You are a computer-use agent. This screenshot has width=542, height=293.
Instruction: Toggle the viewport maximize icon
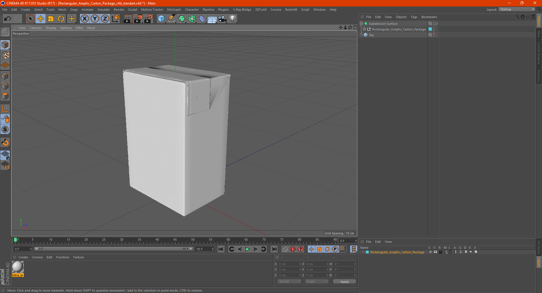coord(355,28)
